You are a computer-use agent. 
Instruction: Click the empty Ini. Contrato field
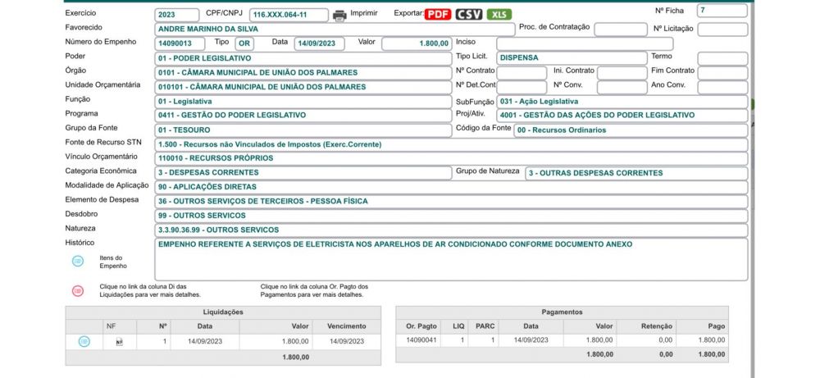coord(622,73)
